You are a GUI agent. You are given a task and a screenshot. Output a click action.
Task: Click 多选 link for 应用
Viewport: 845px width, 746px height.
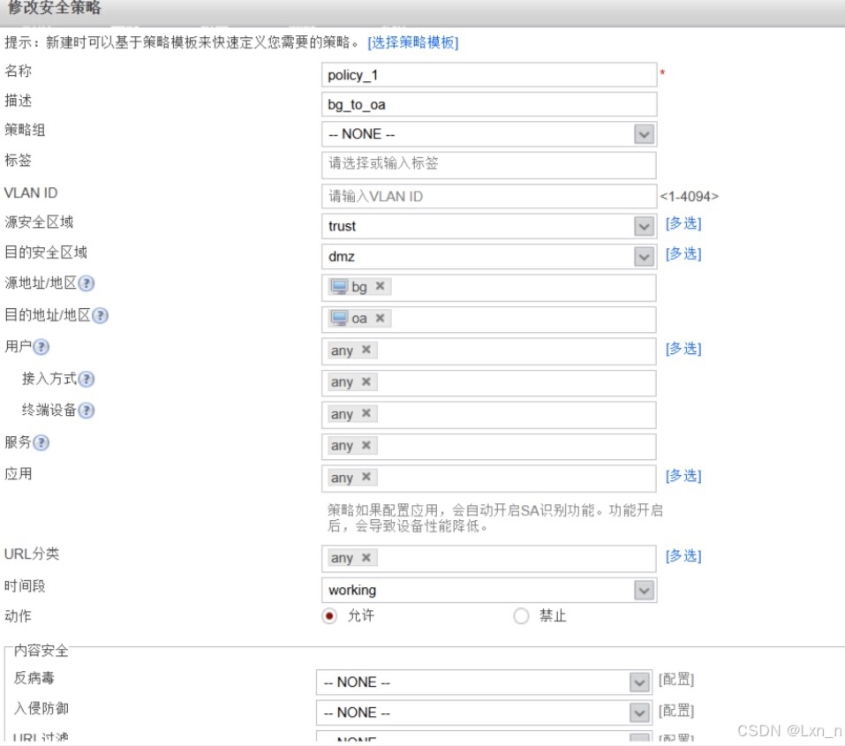pos(683,476)
